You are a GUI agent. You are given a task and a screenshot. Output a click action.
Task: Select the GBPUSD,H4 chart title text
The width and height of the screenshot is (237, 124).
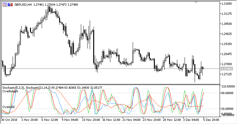tap(23, 5)
